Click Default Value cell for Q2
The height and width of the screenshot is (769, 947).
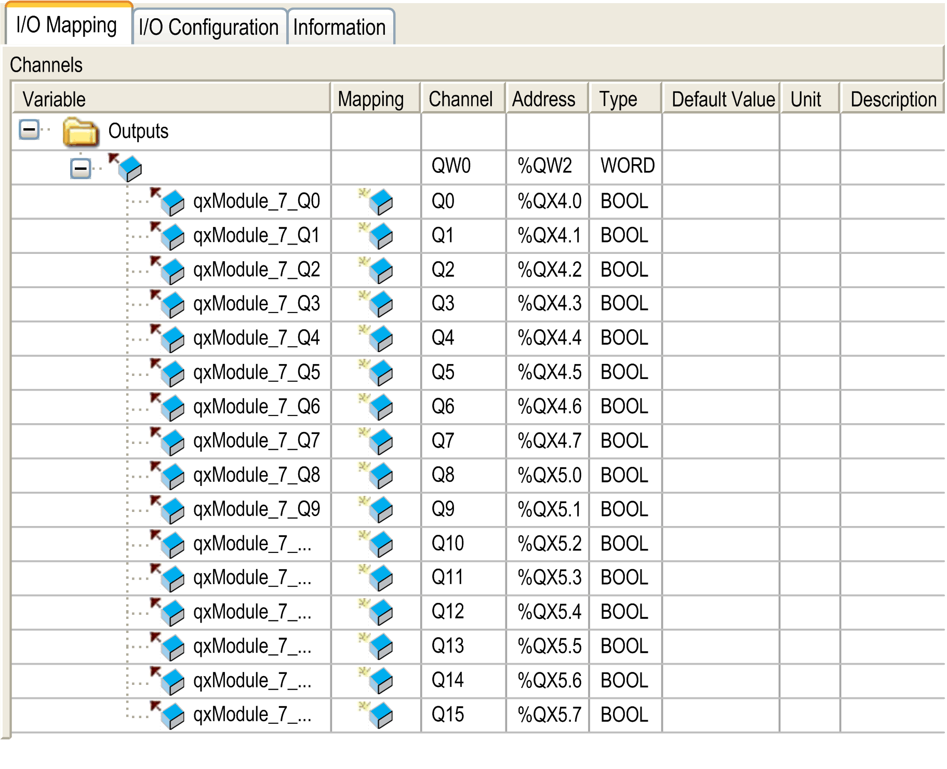point(720,270)
